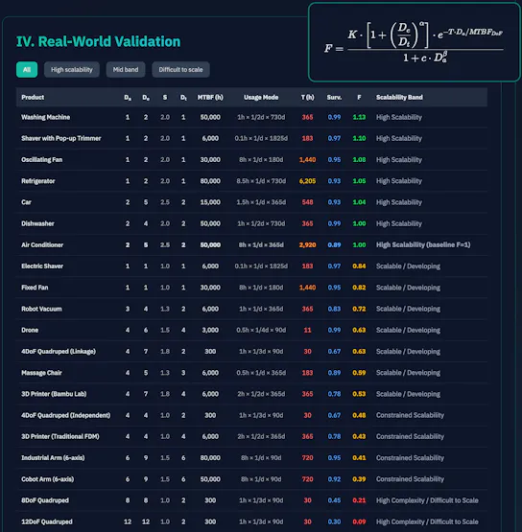The width and height of the screenshot is (522, 532).
Task: Click the IV. Real-World Validation heading
Action: pyautogui.click(x=99, y=42)
